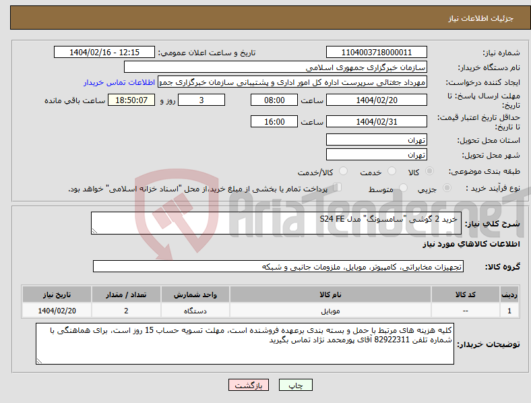Click the table date cell 1404/02/20
Image resolution: width=531 pixels, height=403 pixels.
pos(57,310)
